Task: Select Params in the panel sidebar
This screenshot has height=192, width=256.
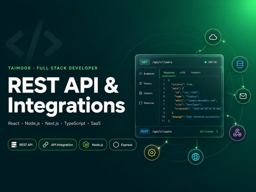Action: pyautogui.click(x=145, y=83)
